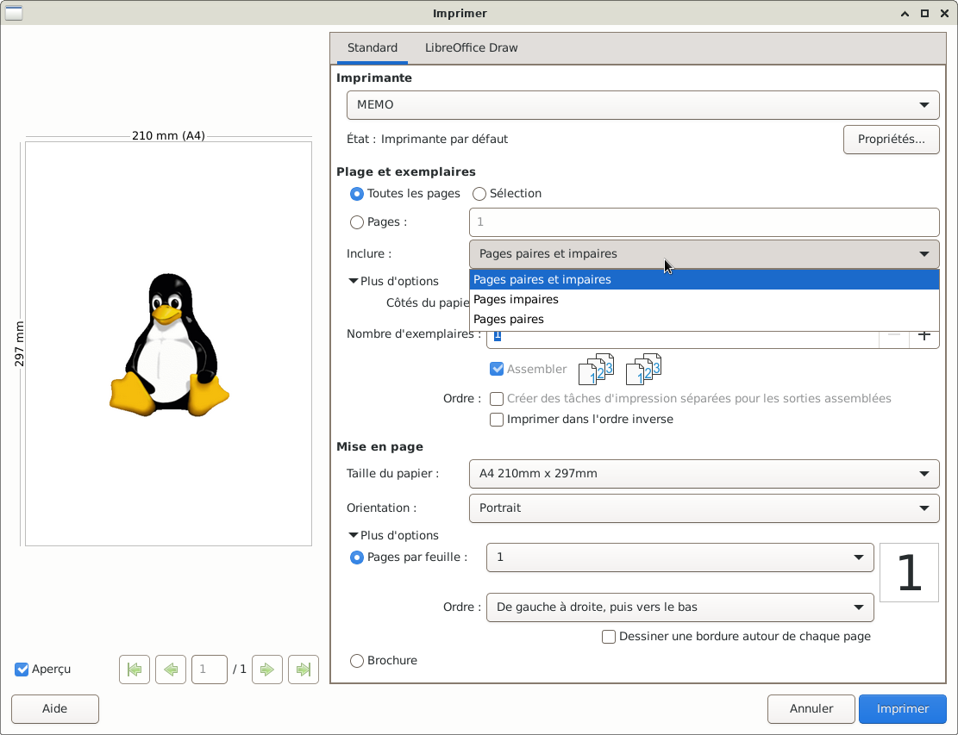Image resolution: width=958 pixels, height=735 pixels.
Task: Open the Pages par feuille count dropdown
Action: tap(680, 557)
